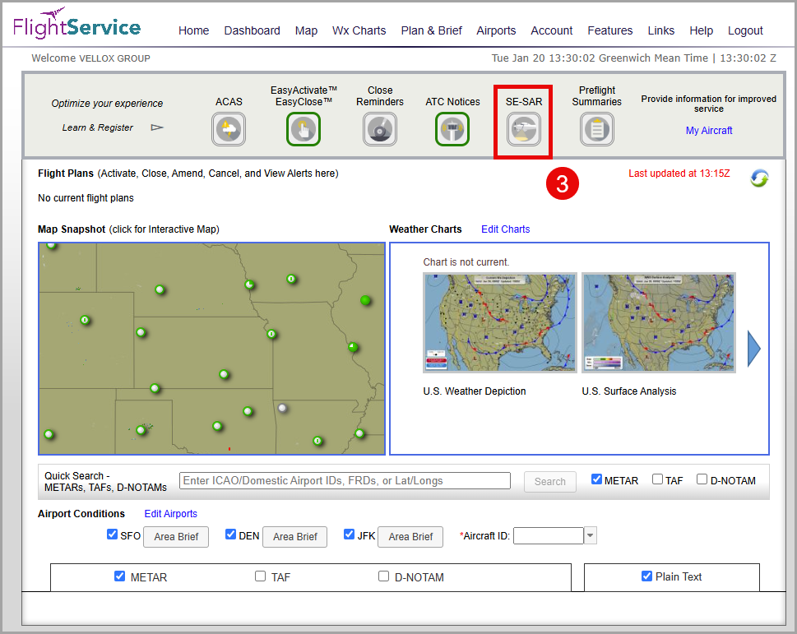This screenshot has width=797, height=634.
Task: Click the Quick Search input field
Action: click(345, 481)
